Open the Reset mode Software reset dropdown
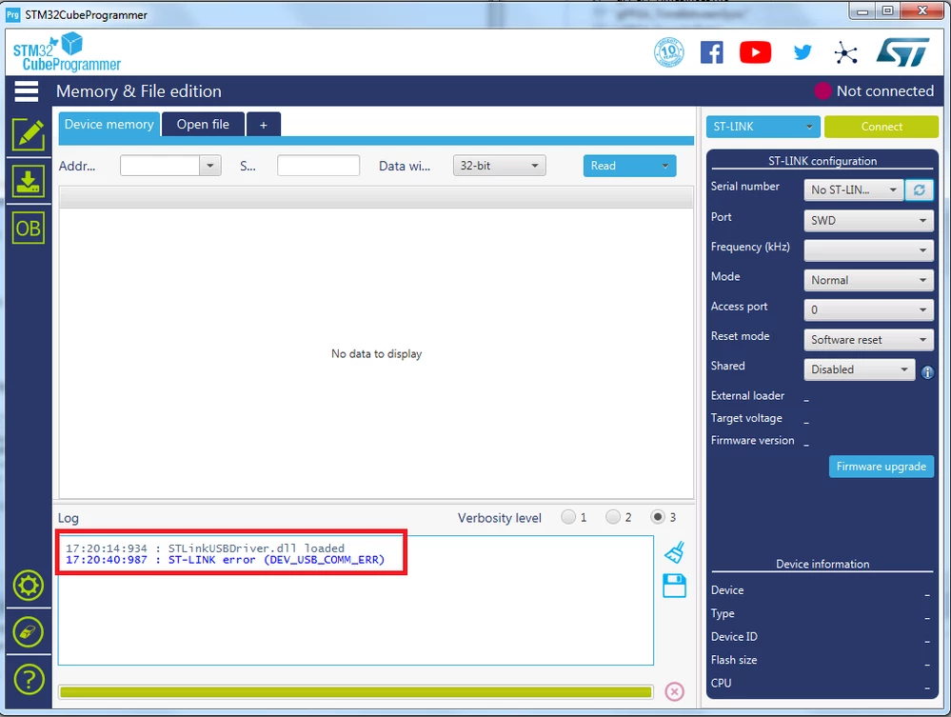This screenshot has height=717, width=951. [868, 340]
